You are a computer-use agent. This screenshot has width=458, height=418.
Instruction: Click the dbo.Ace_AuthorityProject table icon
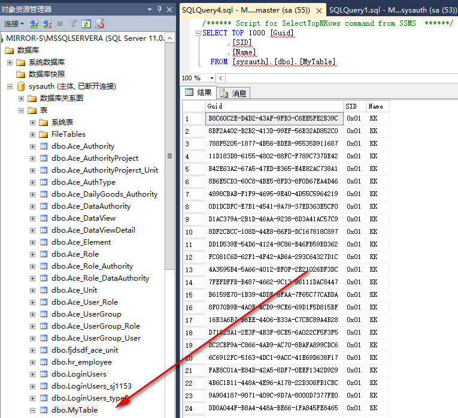point(44,158)
